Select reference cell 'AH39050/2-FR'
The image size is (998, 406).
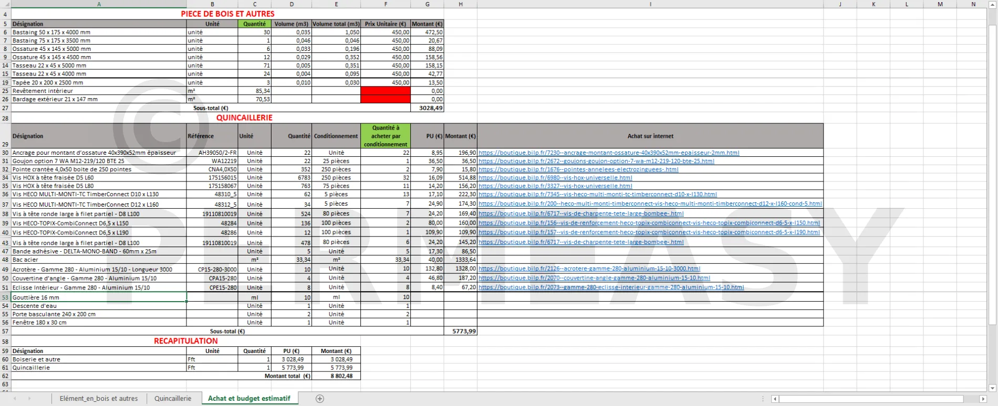tap(212, 153)
